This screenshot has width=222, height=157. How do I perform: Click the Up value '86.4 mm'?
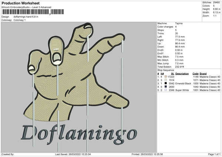click(180, 43)
